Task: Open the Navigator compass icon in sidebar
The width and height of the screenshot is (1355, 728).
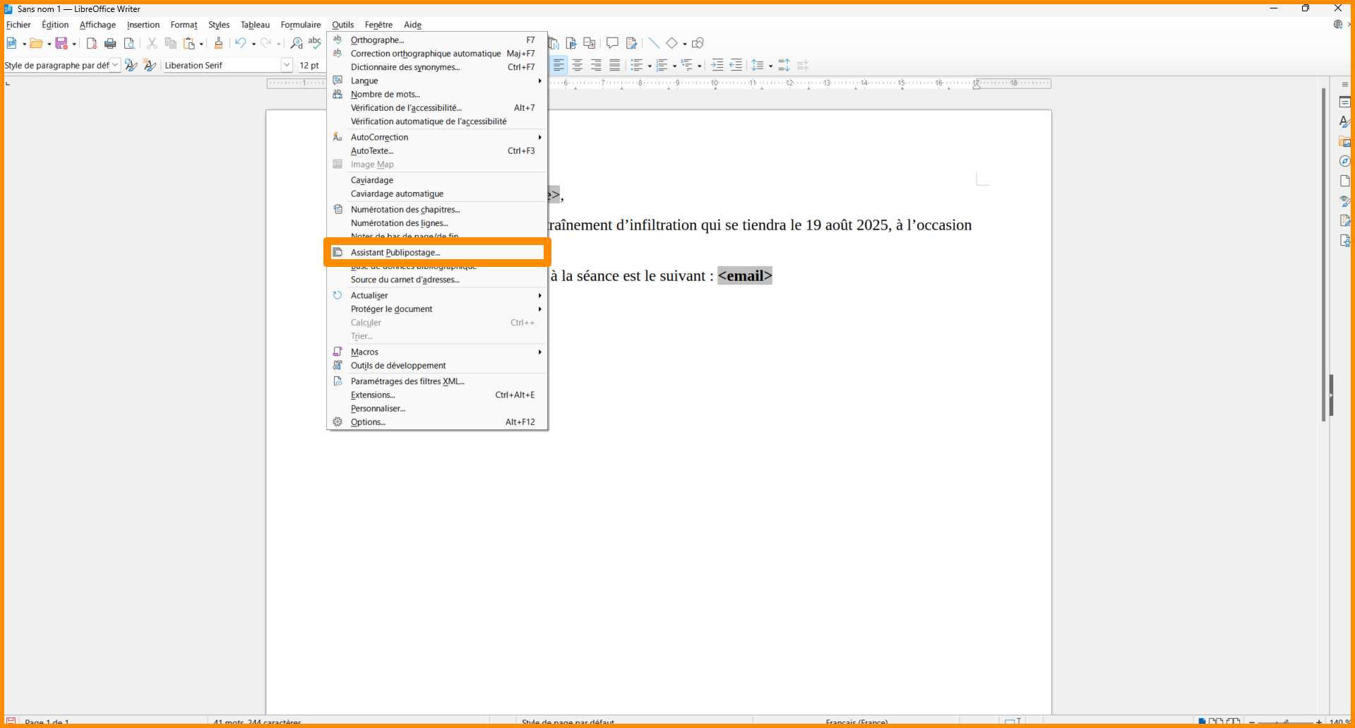Action: 1344,162
